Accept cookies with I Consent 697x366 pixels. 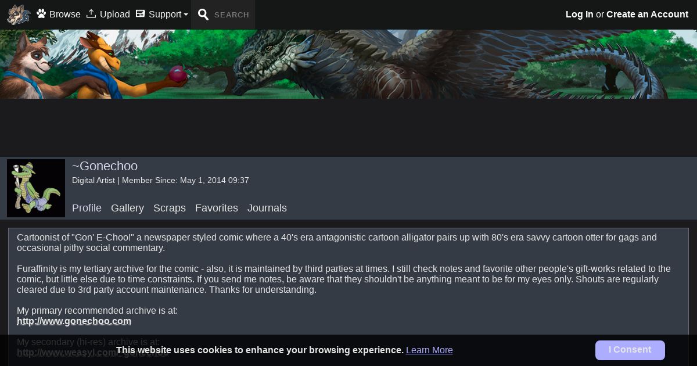tap(630, 350)
